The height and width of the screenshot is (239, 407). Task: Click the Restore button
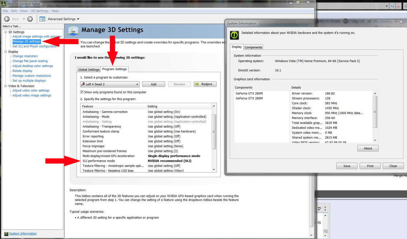point(205,84)
